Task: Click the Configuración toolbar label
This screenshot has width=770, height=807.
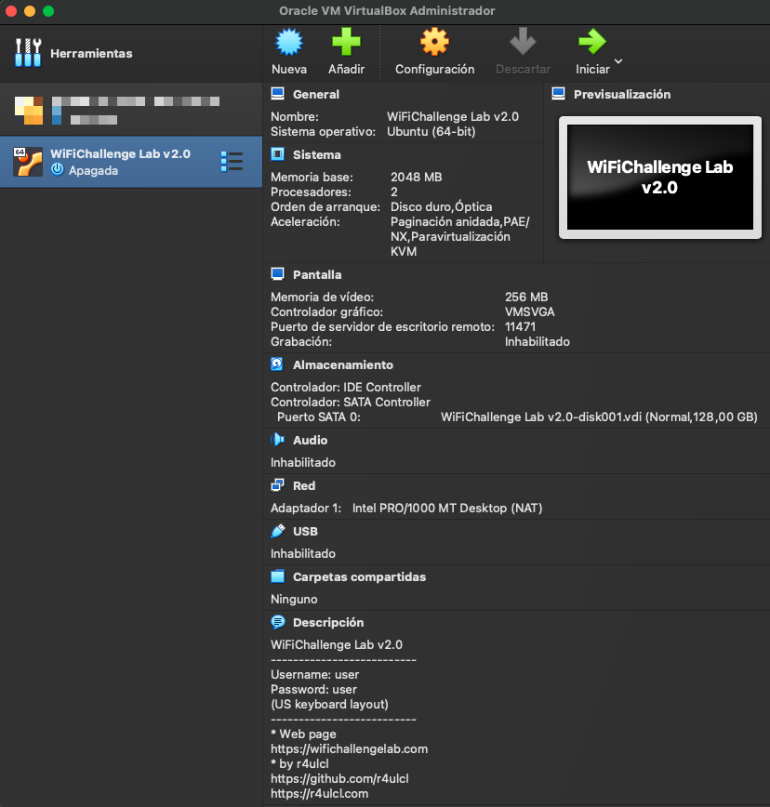Action: (434, 69)
